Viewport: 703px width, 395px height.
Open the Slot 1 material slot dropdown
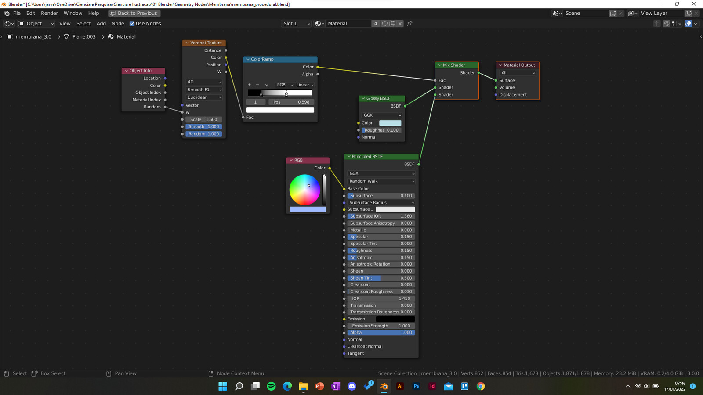click(296, 24)
